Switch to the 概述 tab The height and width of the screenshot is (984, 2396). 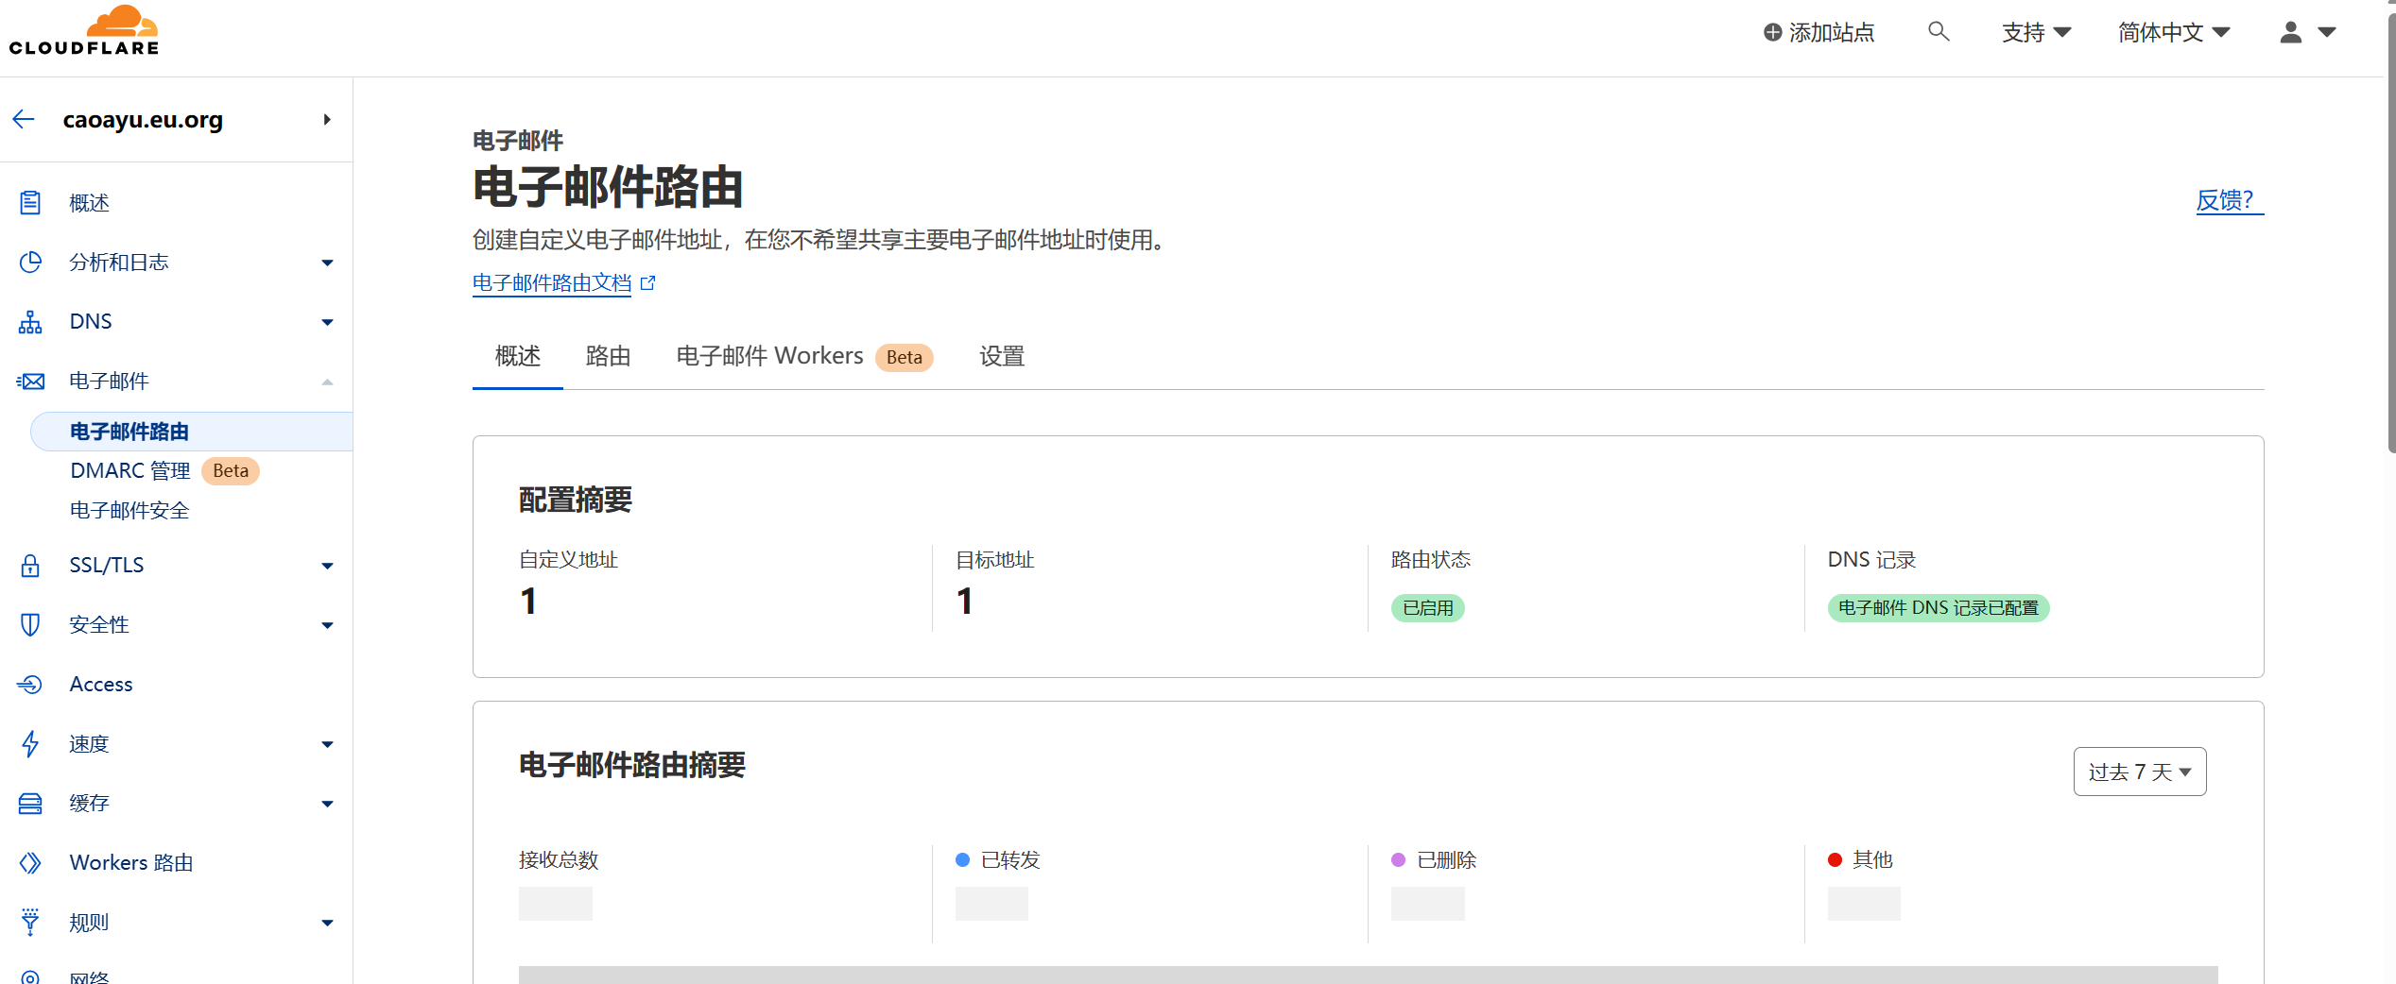coord(518,356)
